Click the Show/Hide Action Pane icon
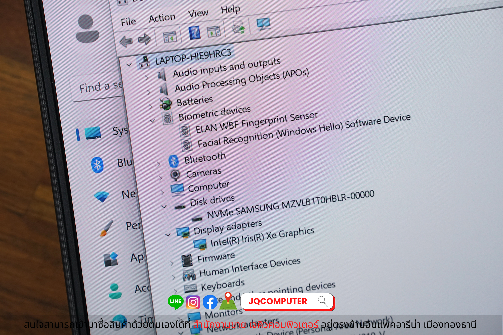The width and height of the screenshot is (503, 335). coord(214,32)
